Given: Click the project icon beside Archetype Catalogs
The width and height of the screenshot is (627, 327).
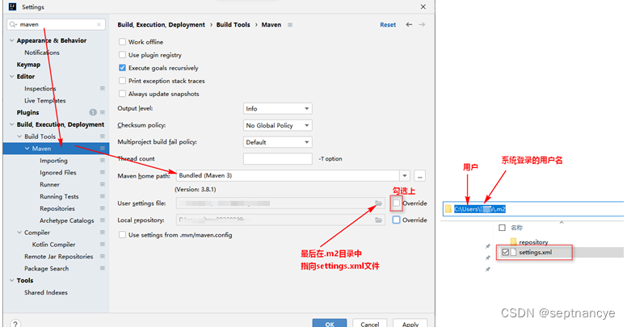Looking at the screenshot, I should coord(103,220).
